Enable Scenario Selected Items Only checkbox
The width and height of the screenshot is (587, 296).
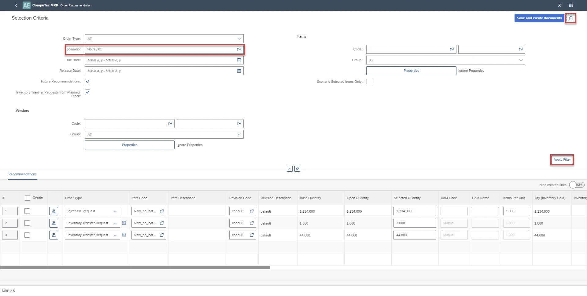[x=369, y=82]
